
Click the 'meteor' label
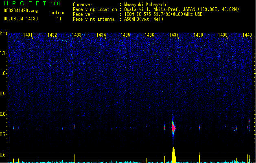[58, 13]
